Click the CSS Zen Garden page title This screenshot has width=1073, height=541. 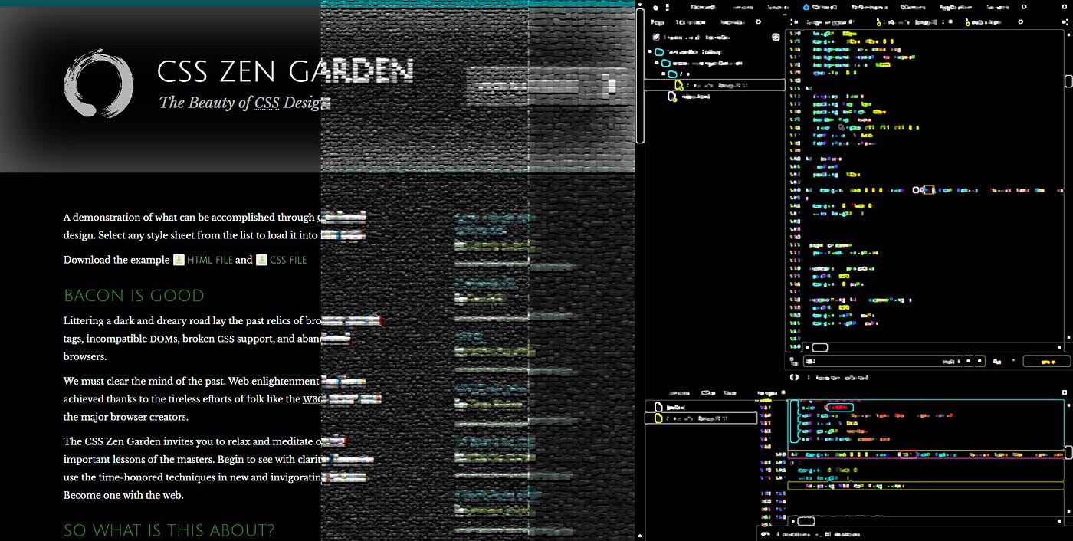click(285, 71)
